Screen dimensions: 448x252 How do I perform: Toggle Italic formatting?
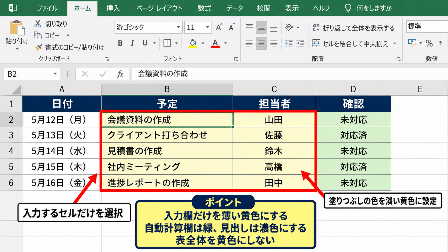[132, 43]
